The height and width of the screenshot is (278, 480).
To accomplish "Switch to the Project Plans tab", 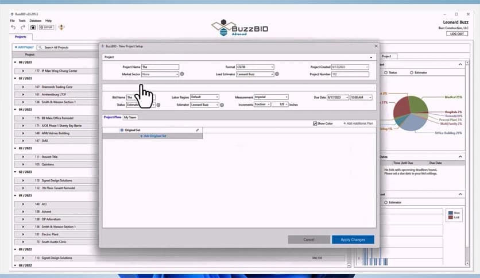I will click(113, 117).
